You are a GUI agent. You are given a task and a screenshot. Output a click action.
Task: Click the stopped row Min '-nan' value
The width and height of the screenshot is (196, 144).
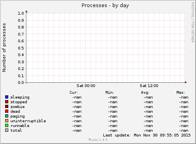pyautogui.click(x=113, y=102)
